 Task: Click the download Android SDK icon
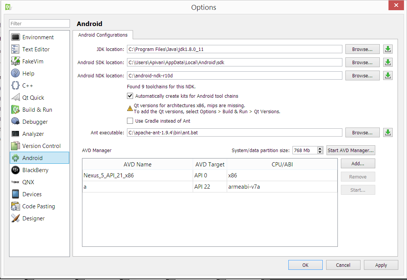[388, 62]
